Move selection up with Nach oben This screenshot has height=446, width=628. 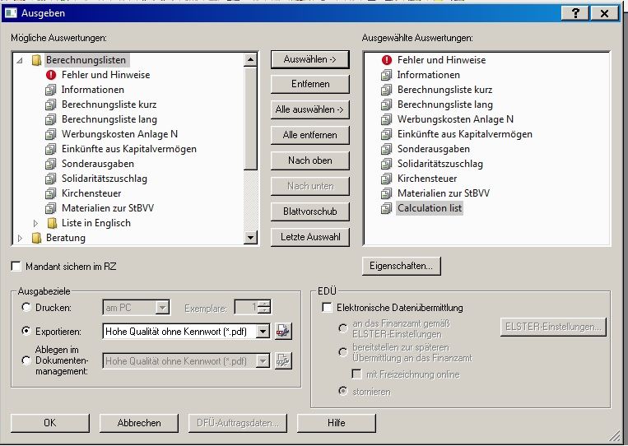click(310, 160)
